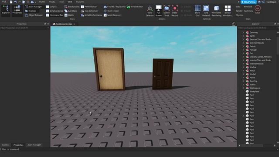Viewport: 279px width, 157px height.
Task: Open Team Create
Action: tap(111, 11)
